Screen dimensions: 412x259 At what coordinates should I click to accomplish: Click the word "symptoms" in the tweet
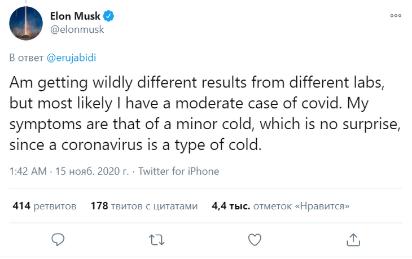[x=38, y=123]
